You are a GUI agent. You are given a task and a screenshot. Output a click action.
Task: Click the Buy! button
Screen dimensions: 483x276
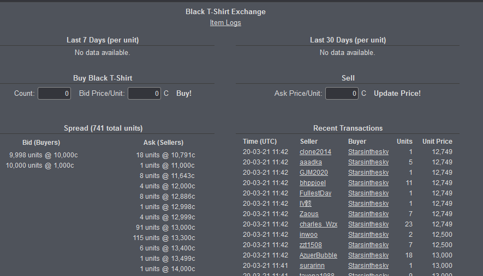184,94
